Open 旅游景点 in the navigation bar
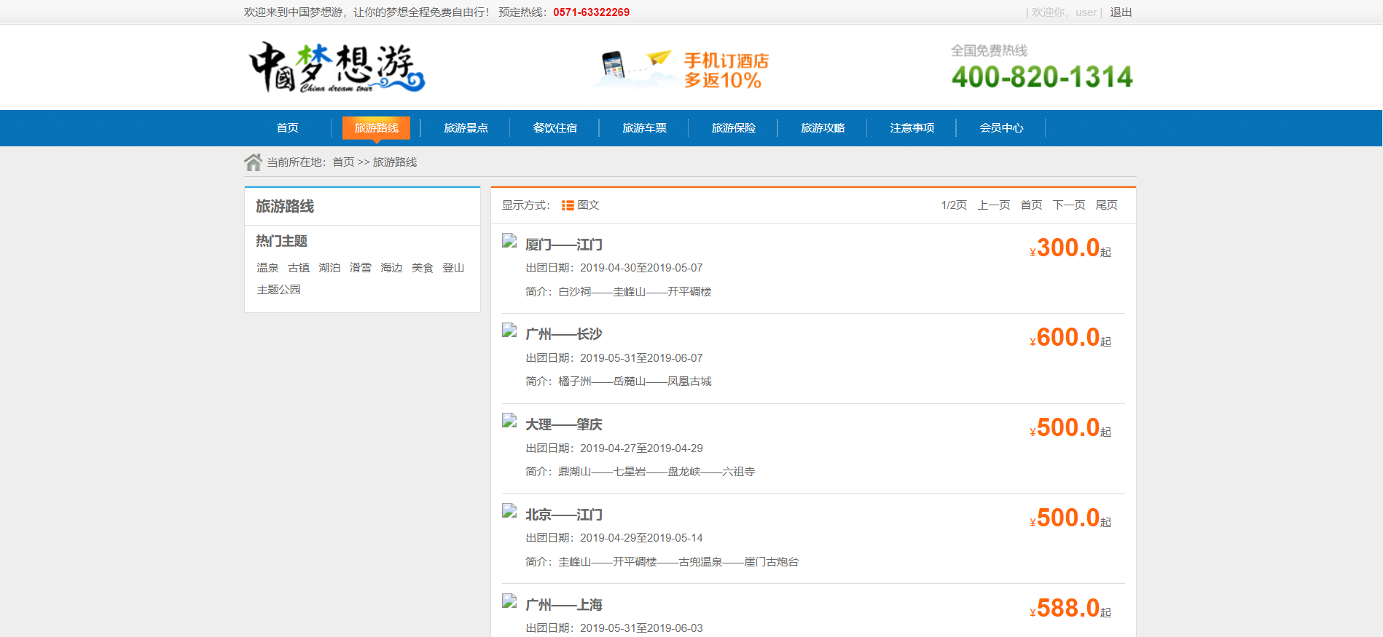Viewport: 1383px width, 637px height. coord(466,128)
